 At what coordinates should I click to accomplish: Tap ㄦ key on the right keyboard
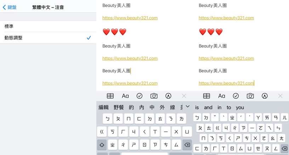click(x=285, y=117)
